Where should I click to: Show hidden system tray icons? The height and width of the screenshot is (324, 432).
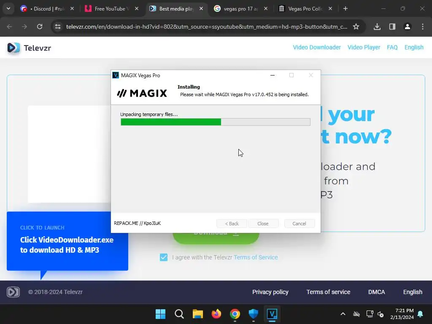tap(343, 314)
